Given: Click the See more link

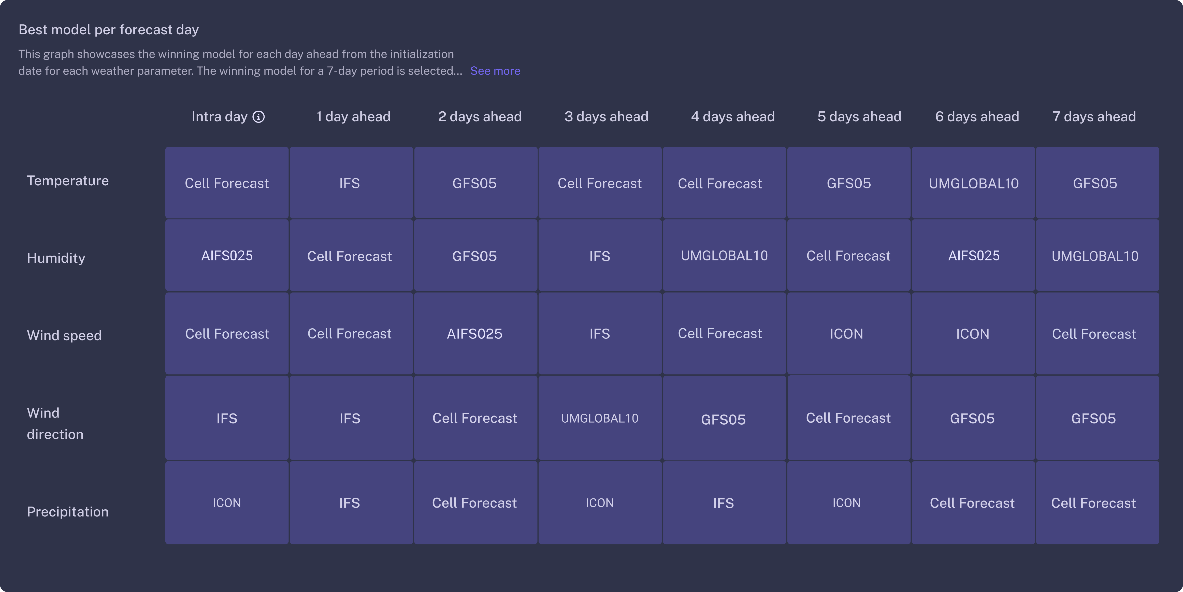Looking at the screenshot, I should (x=495, y=71).
